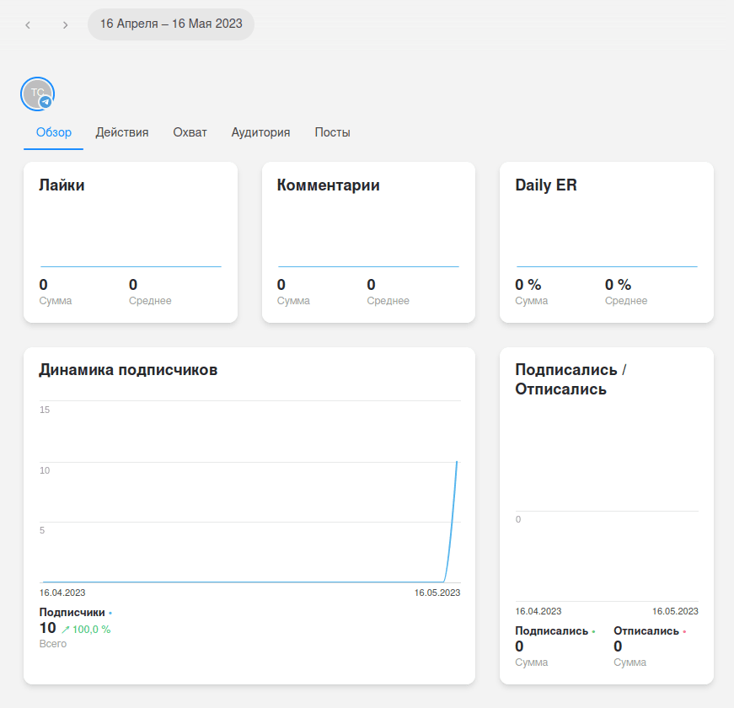
Task: Click the Telegram badge on the avatar
Action: (x=46, y=102)
